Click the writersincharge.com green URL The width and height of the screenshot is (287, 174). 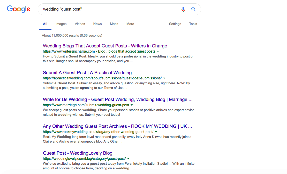[x=99, y=52]
